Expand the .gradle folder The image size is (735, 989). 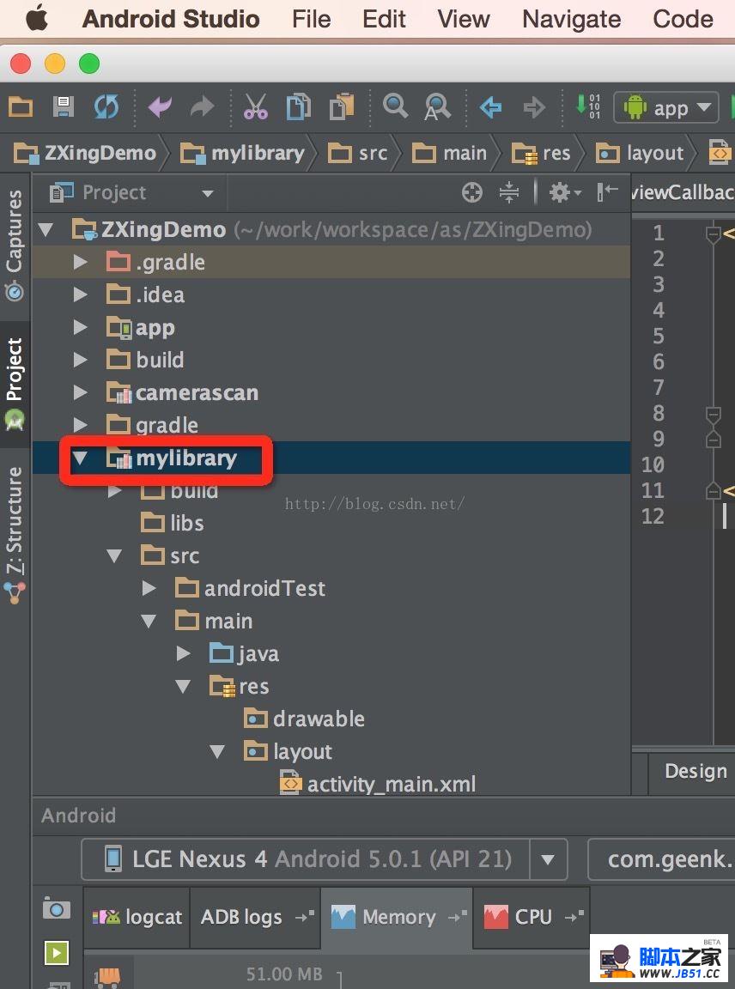[80, 262]
